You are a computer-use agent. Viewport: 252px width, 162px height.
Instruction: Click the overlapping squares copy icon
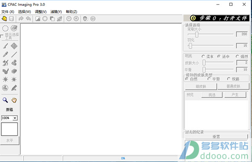pos(52,19)
